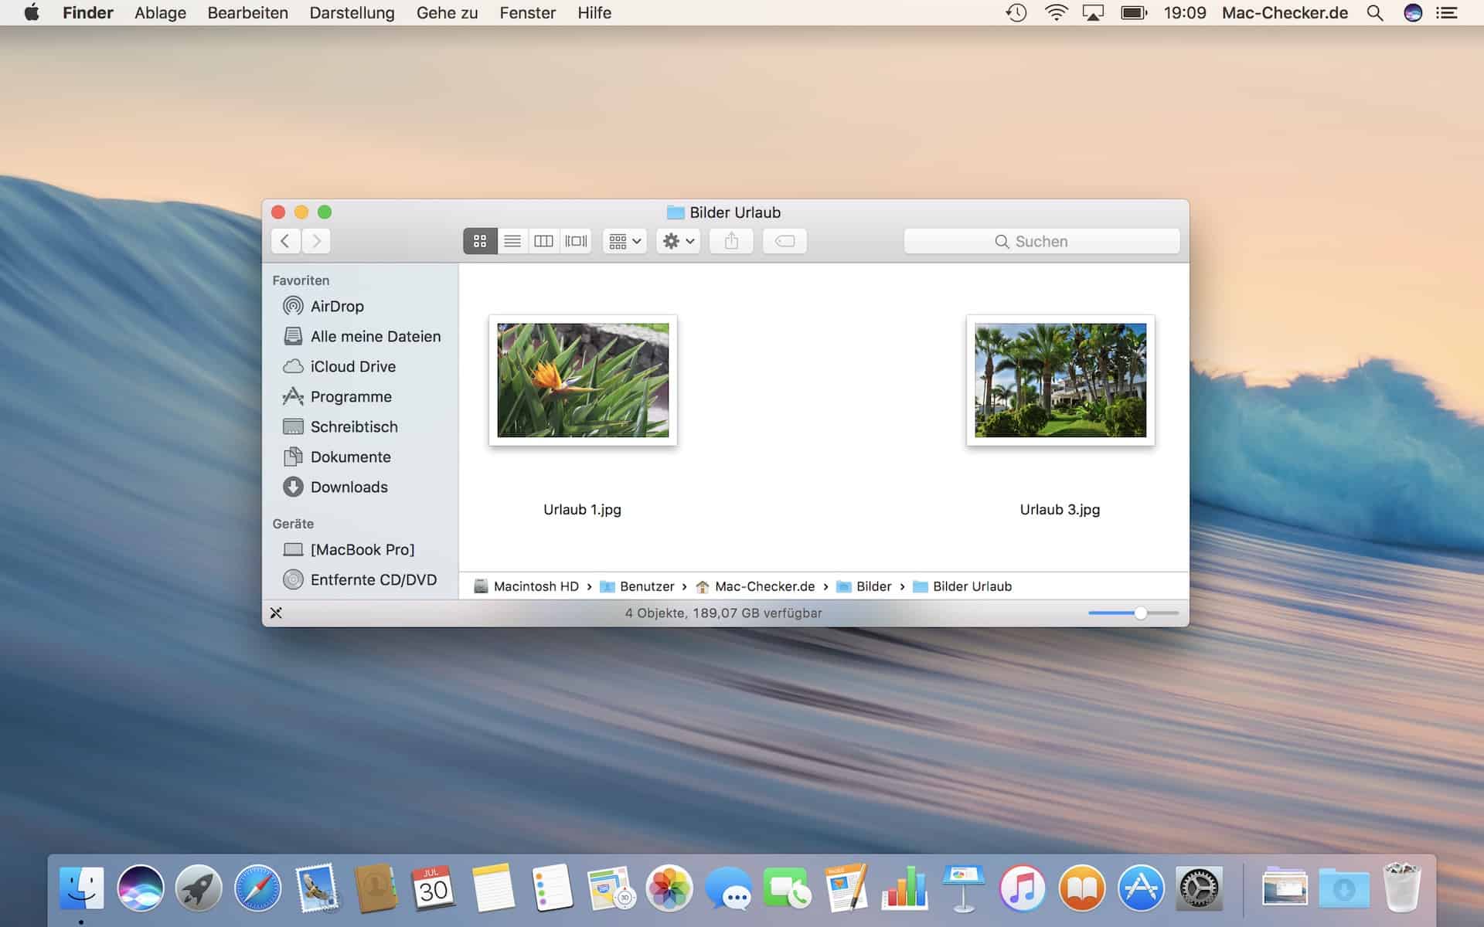Open the Darstellung menu
The image size is (1484, 927).
(x=352, y=12)
